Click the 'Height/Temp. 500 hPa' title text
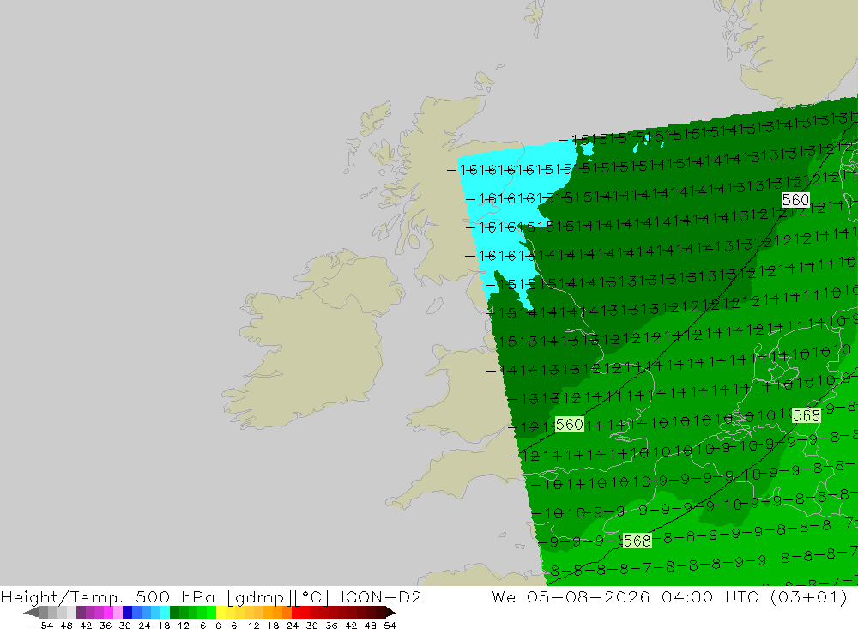The image size is (858, 629). coord(107,596)
